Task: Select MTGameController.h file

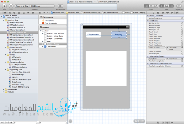Action: tap(20, 50)
